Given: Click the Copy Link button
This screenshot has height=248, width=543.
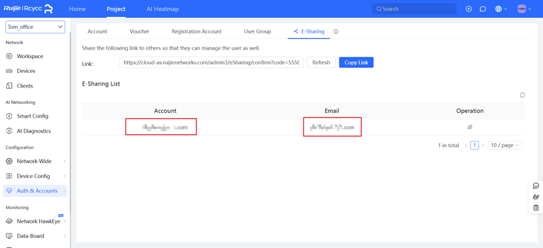Looking at the screenshot, I should coord(356,63).
